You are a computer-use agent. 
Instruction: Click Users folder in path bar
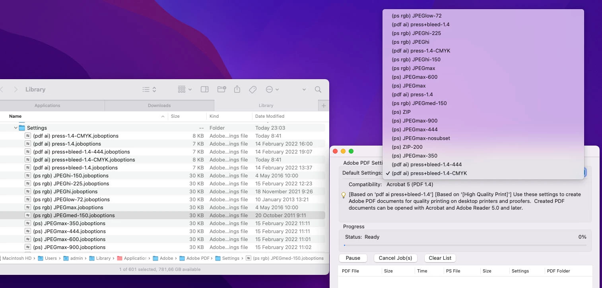[x=47, y=258]
